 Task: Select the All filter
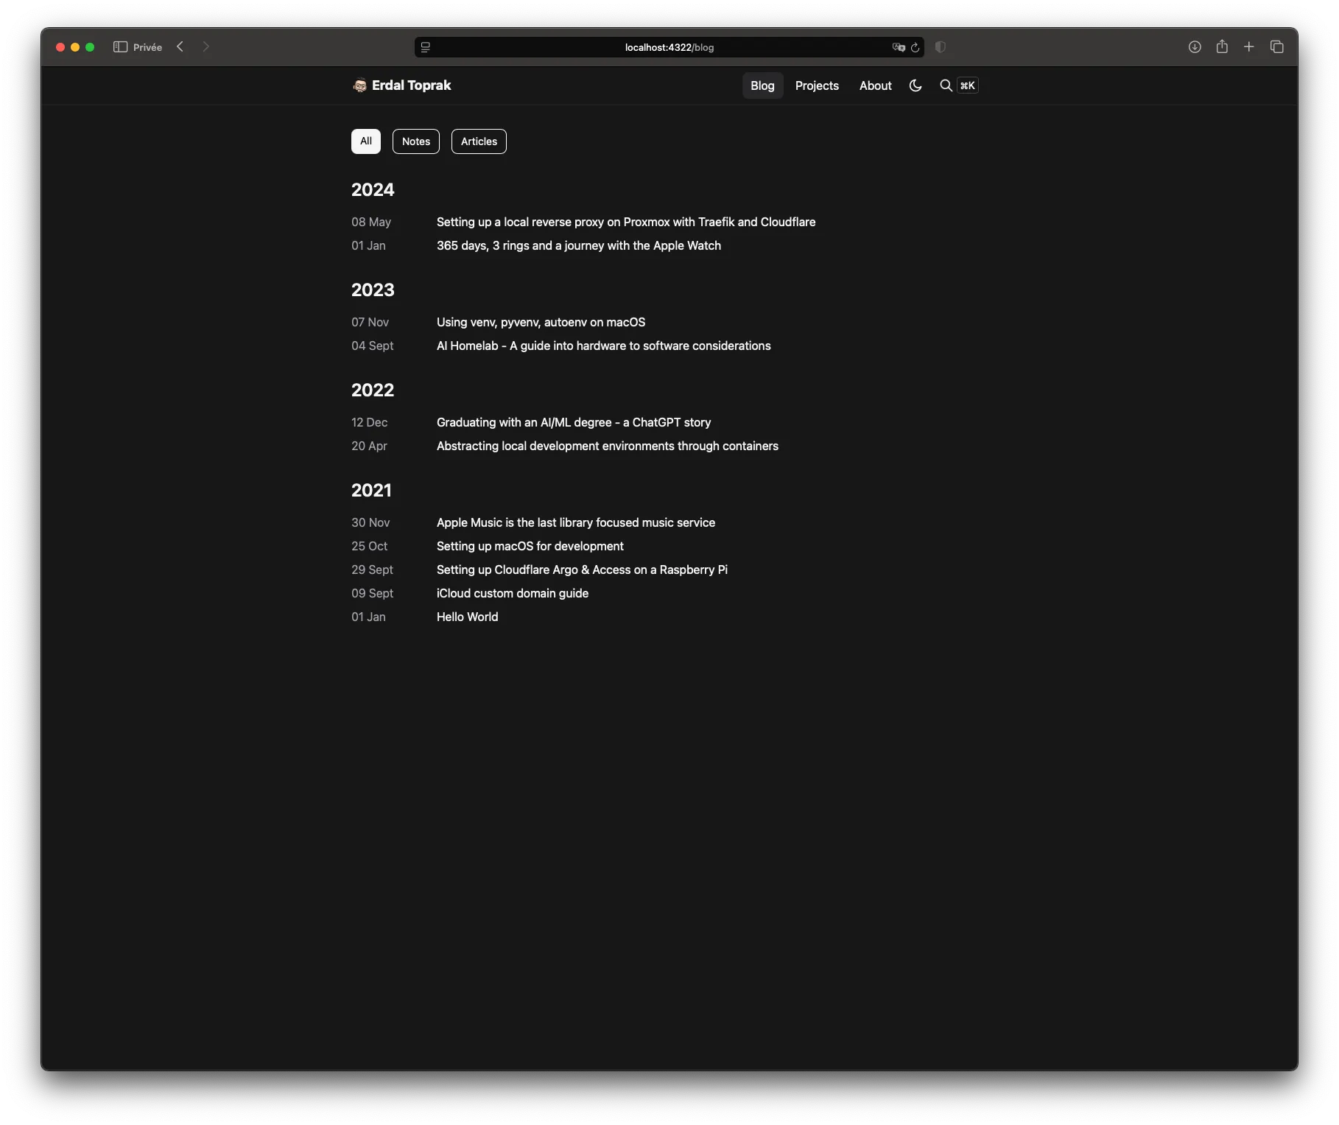click(366, 141)
